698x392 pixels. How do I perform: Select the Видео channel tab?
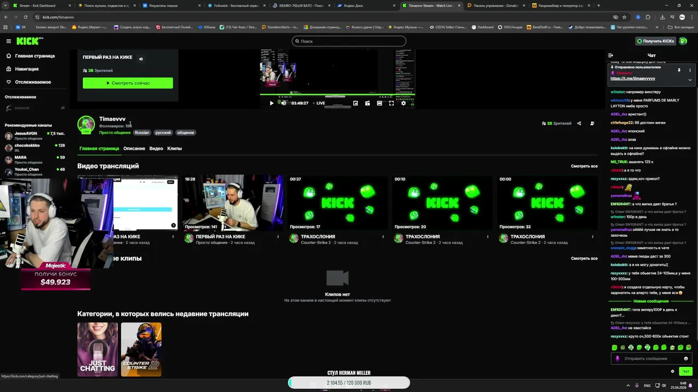click(156, 149)
